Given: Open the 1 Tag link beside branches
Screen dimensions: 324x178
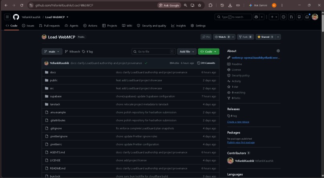Looking at the screenshot, I should click(87, 51).
